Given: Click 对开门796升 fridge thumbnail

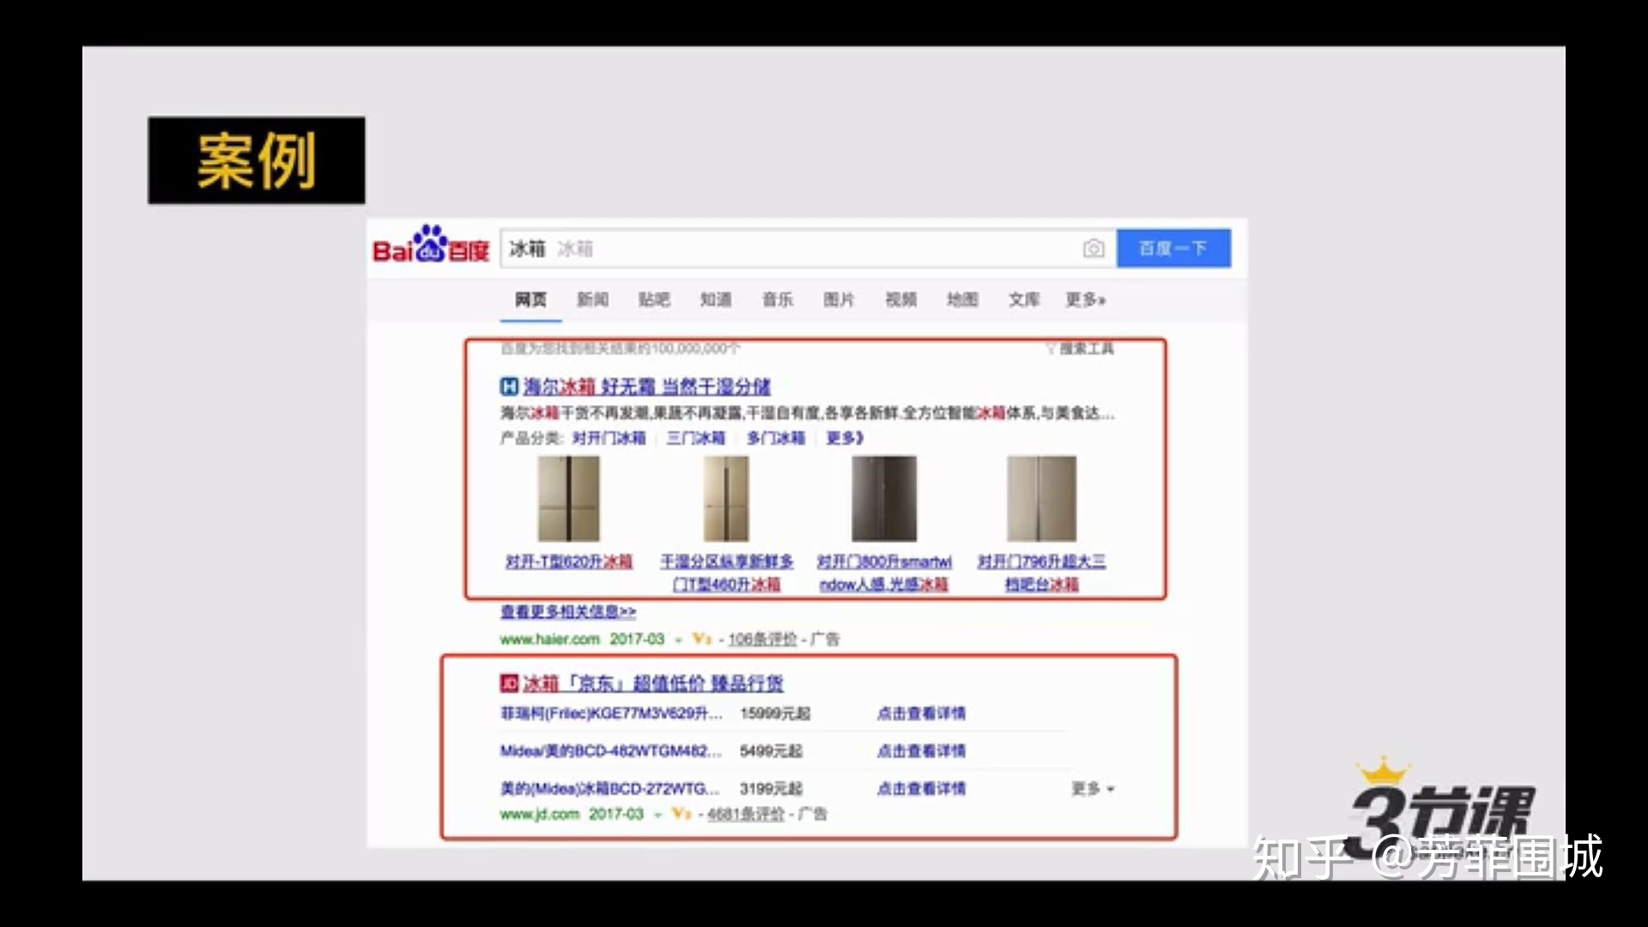Looking at the screenshot, I should pyautogui.click(x=1041, y=499).
